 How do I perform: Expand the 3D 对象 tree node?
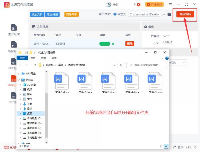point(20,85)
